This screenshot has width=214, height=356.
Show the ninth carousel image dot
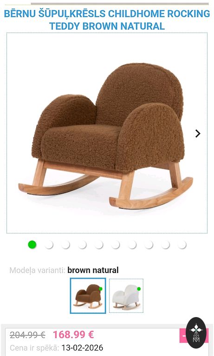pos(165,245)
